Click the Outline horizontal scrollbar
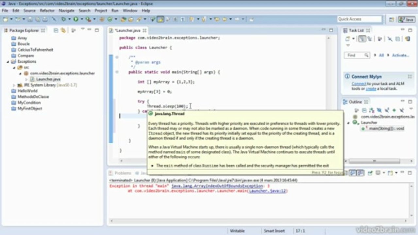This screenshot has width=418, height=235. pyautogui.click(x=375, y=161)
